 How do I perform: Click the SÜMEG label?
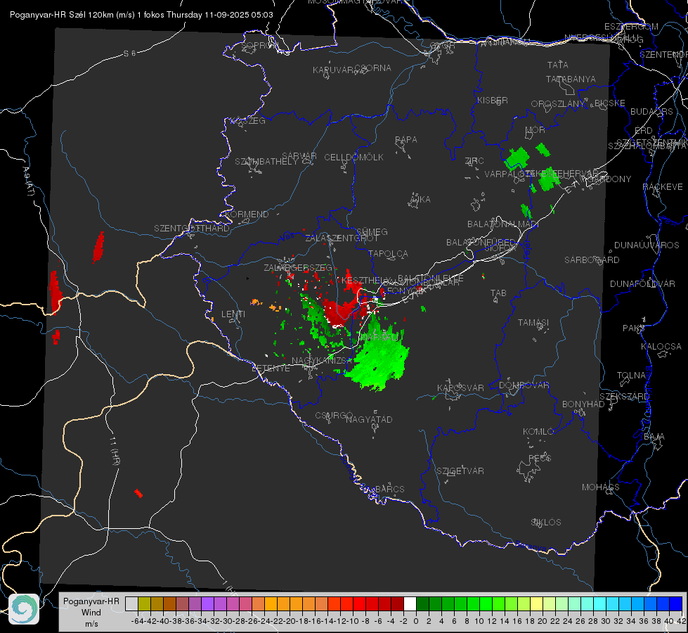(x=372, y=231)
